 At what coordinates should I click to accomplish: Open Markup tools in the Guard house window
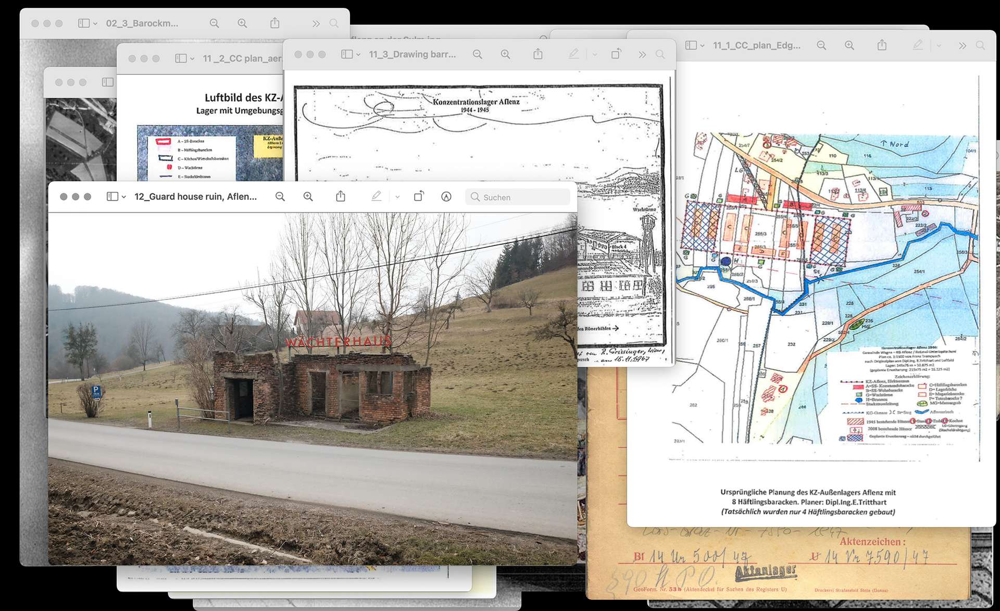click(x=376, y=197)
